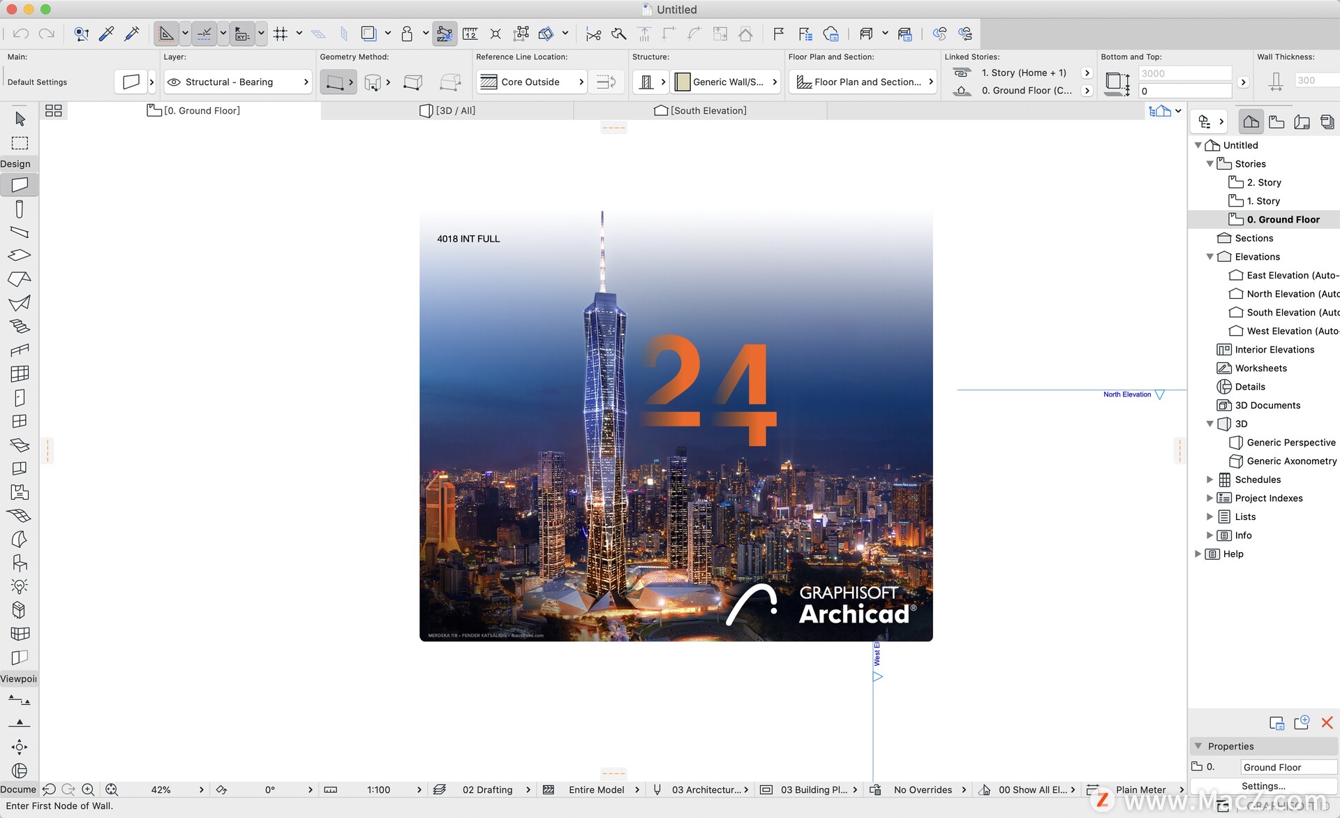Open the Core Outside reference line dropdown
1340x818 pixels.
(532, 82)
